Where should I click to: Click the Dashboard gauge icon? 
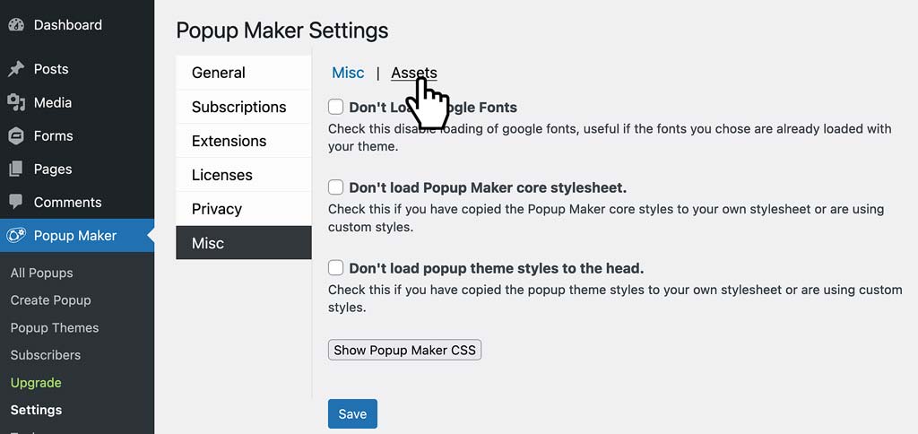tap(16, 25)
